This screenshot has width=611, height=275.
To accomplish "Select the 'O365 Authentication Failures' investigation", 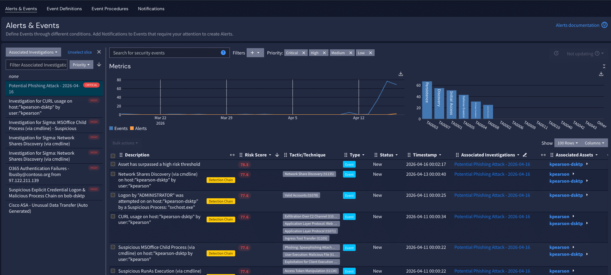I will (x=54, y=175).
